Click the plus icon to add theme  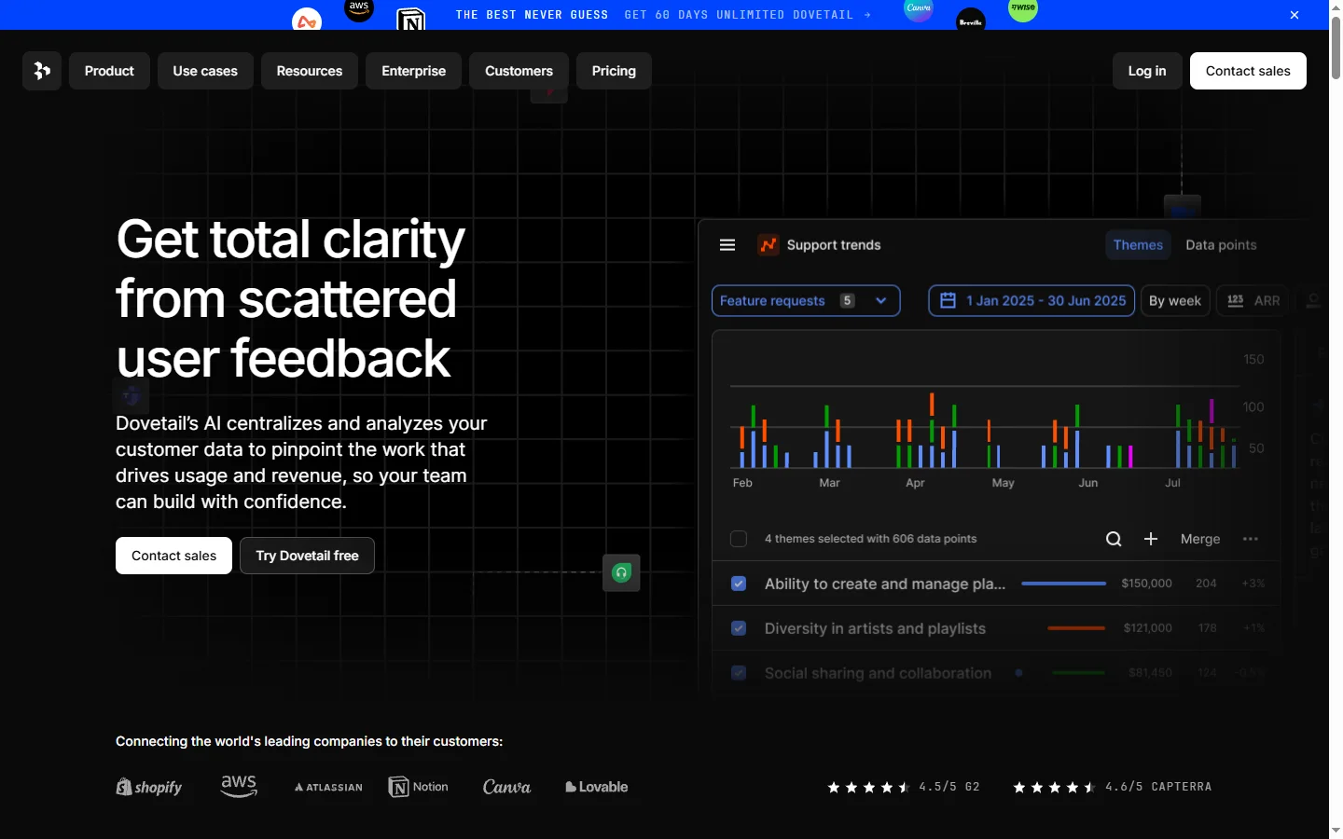point(1151,539)
